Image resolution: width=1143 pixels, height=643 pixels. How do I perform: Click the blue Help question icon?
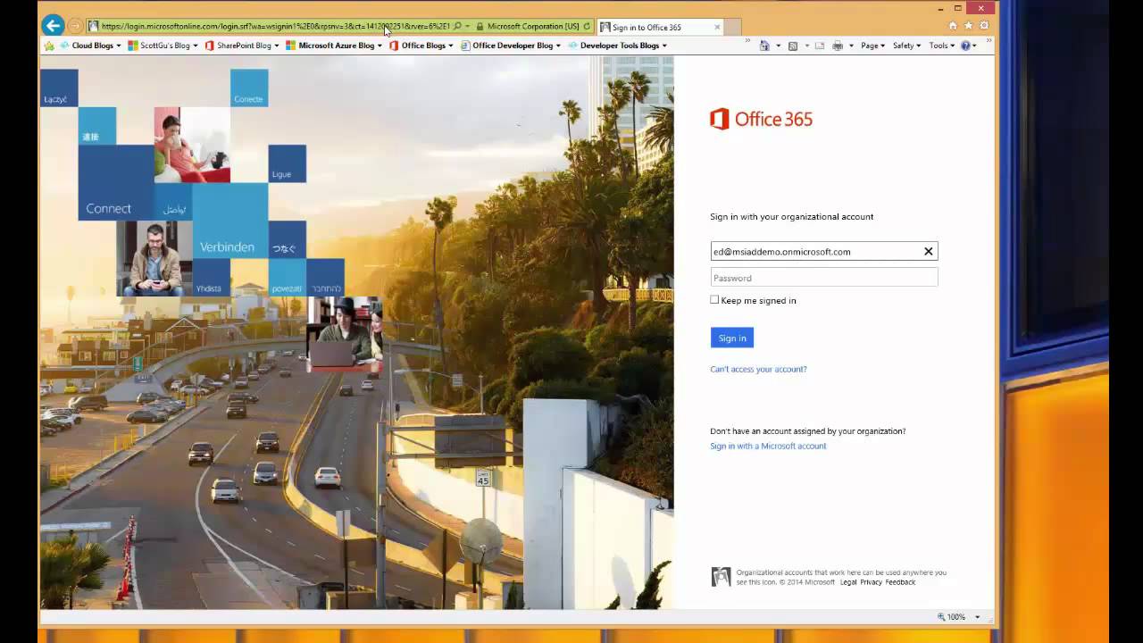(965, 46)
